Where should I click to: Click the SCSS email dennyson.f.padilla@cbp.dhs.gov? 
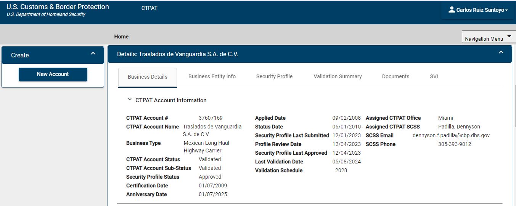(x=451, y=136)
